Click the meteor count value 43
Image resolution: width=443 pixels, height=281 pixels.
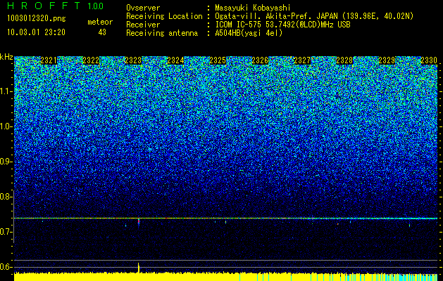(x=102, y=32)
